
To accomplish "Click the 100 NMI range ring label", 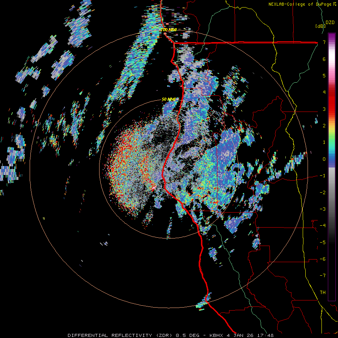I will pyautogui.click(x=169, y=30).
